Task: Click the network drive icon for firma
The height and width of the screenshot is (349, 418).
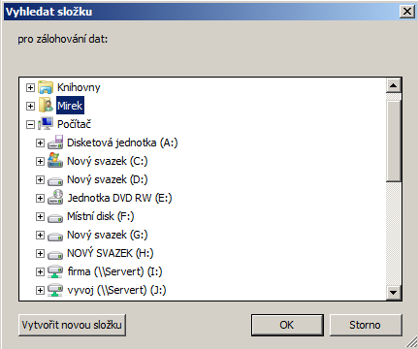Action: click(x=55, y=271)
